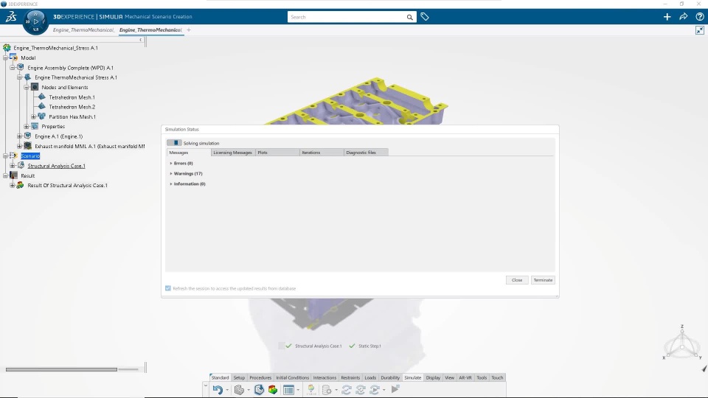
Task: Open the plus add icon top right
Action: (667, 17)
